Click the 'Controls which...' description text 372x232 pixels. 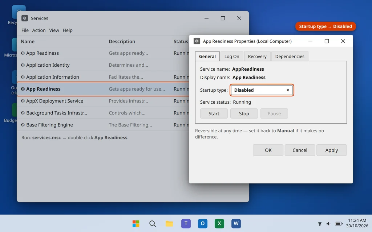(x=127, y=113)
